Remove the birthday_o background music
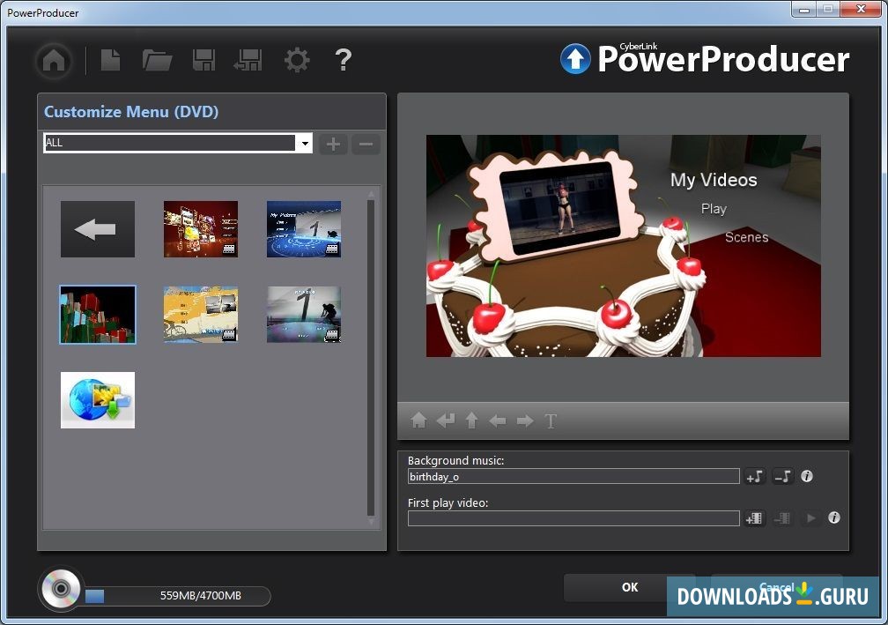Screen dimensions: 888x625 782,476
